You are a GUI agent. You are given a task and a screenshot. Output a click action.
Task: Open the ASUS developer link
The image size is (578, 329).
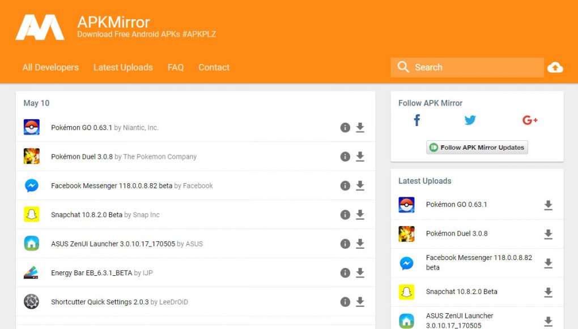tap(194, 244)
